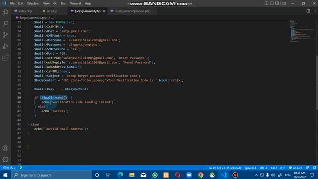The image size is (318, 179).
Task: Toggle secondary side bar layout icon
Action: tap(277, 3)
